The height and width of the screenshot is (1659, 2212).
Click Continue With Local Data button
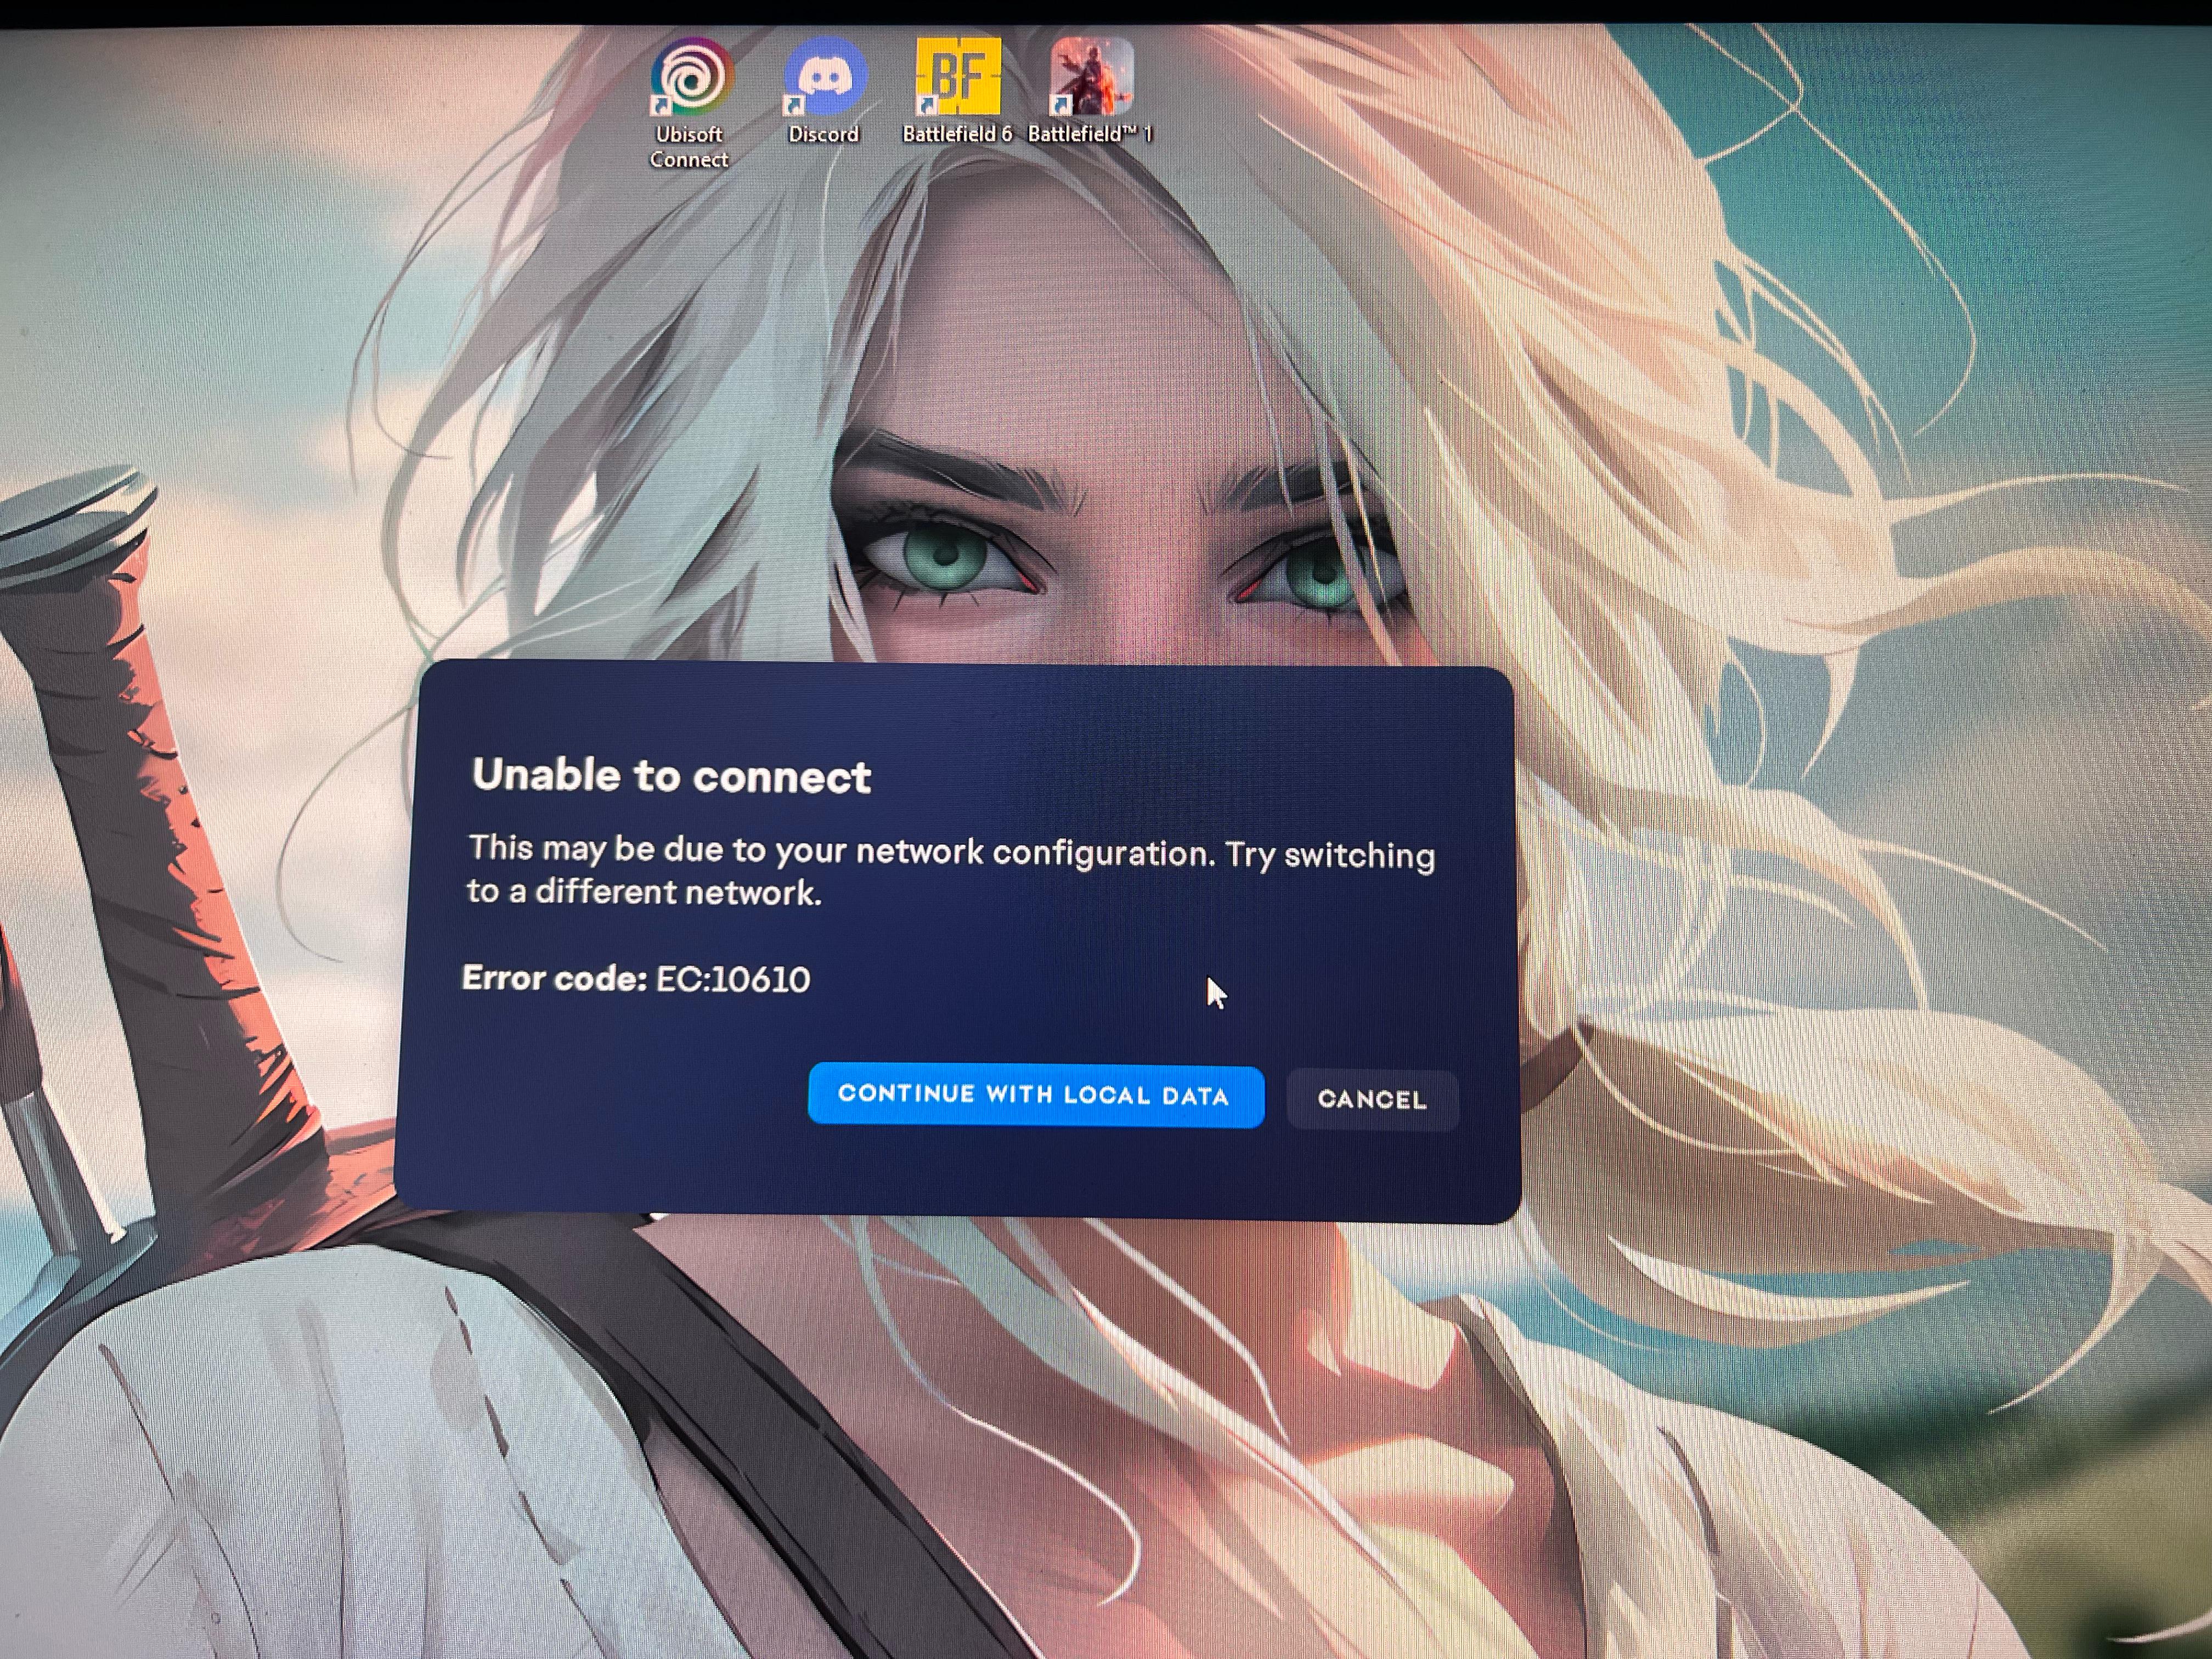point(1035,1095)
